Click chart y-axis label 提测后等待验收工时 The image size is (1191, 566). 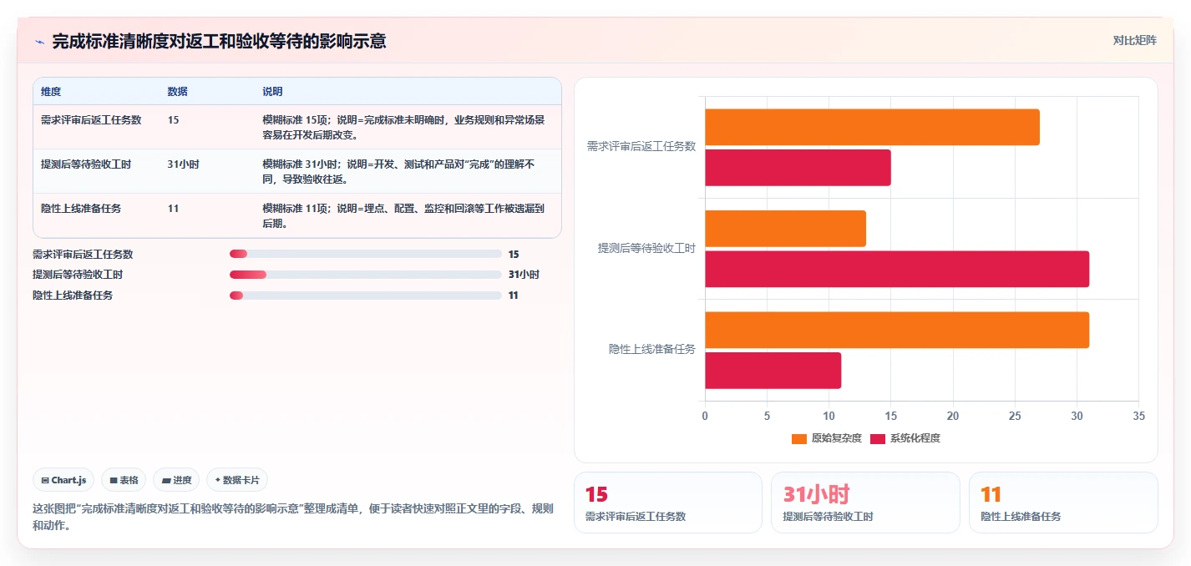pos(646,248)
